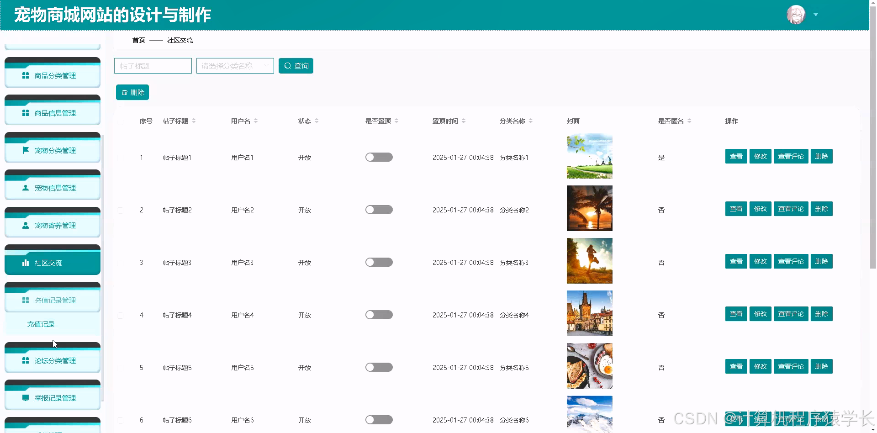Screen dimensions: 877x433
Task: Select the 社区交流 menu item
Action: click(53, 260)
